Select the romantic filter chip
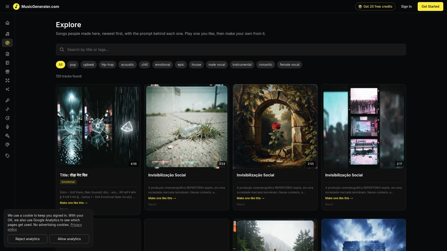447x251 pixels. point(266,64)
